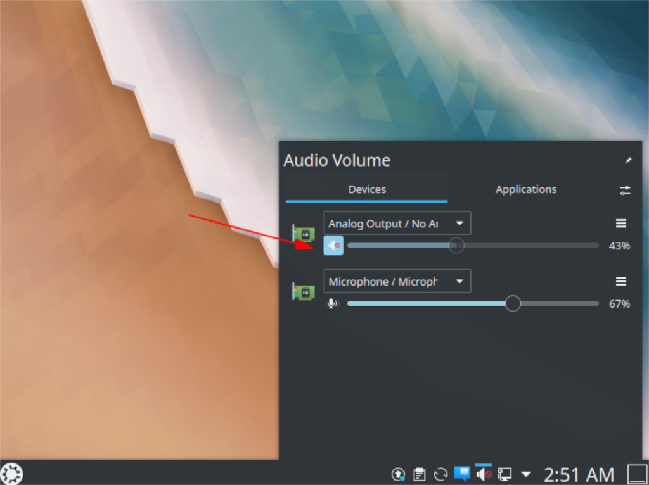The width and height of the screenshot is (649, 485).
Task: Open the clipboard manager in system tray
Action: pos(419,474)
